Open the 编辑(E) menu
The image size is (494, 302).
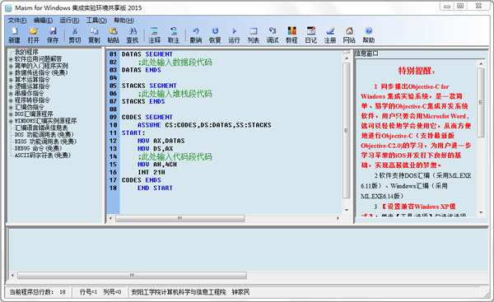[43, 21]
